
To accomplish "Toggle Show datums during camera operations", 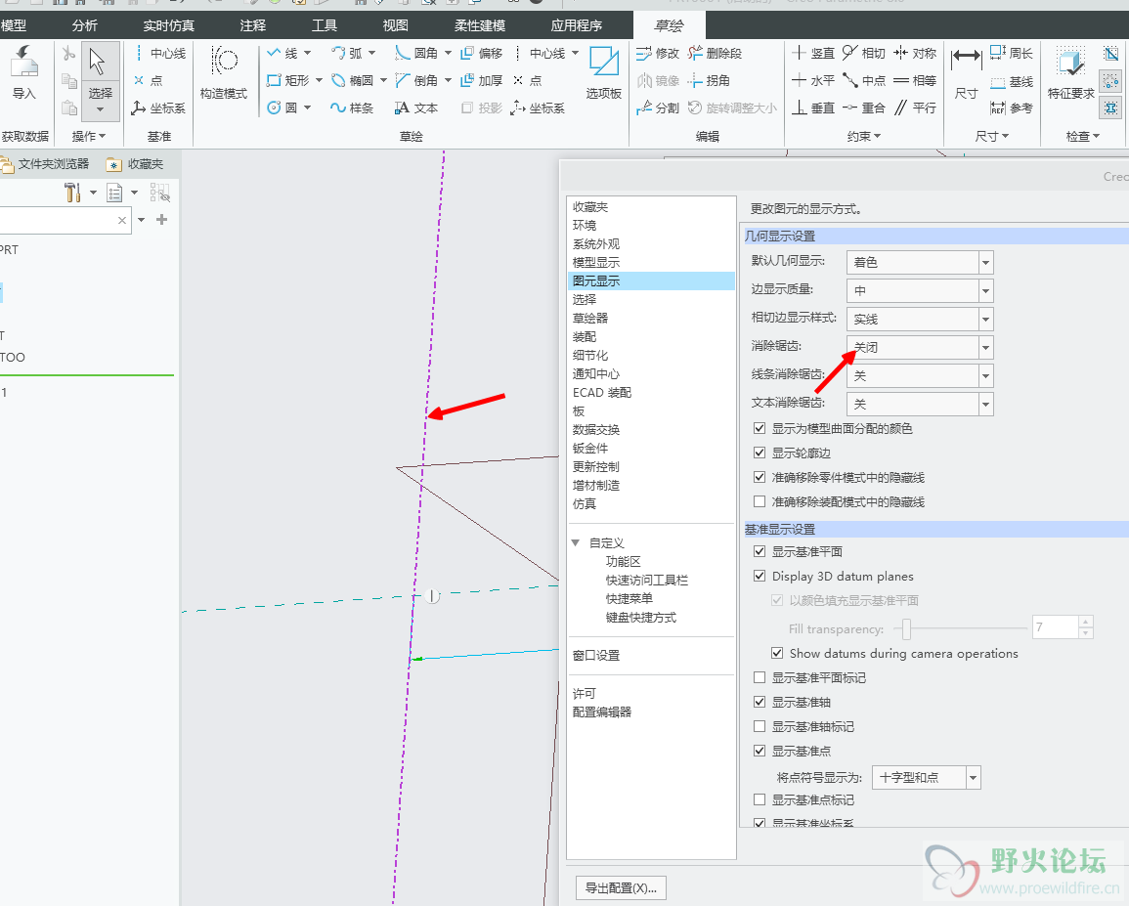I will [777, 653].
